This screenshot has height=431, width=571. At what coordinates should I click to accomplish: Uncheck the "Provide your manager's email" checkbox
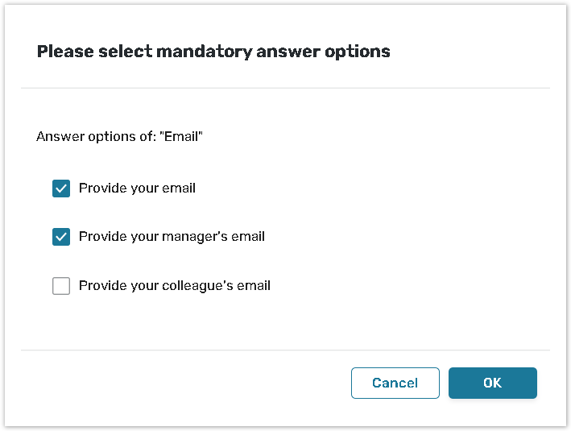tap(61, 237)
